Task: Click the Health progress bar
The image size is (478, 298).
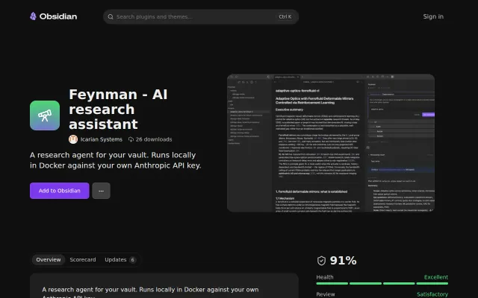Action: tap(382, 283)
